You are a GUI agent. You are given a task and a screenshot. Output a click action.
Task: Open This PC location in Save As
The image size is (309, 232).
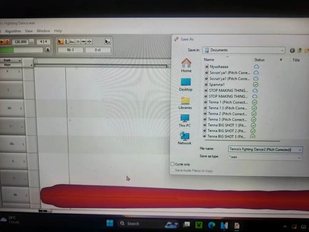[185, 121]
